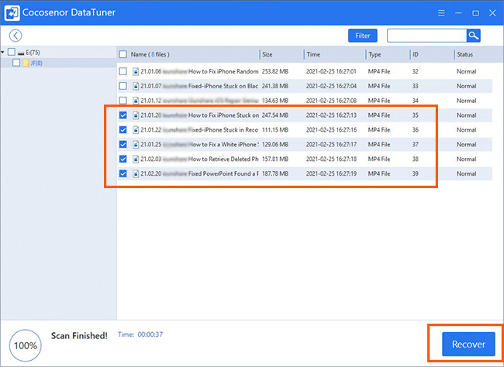Viewport: 504px width, 367px height.
Task: Click file icon of 21.01.20 row
Action: coord(136,115)
